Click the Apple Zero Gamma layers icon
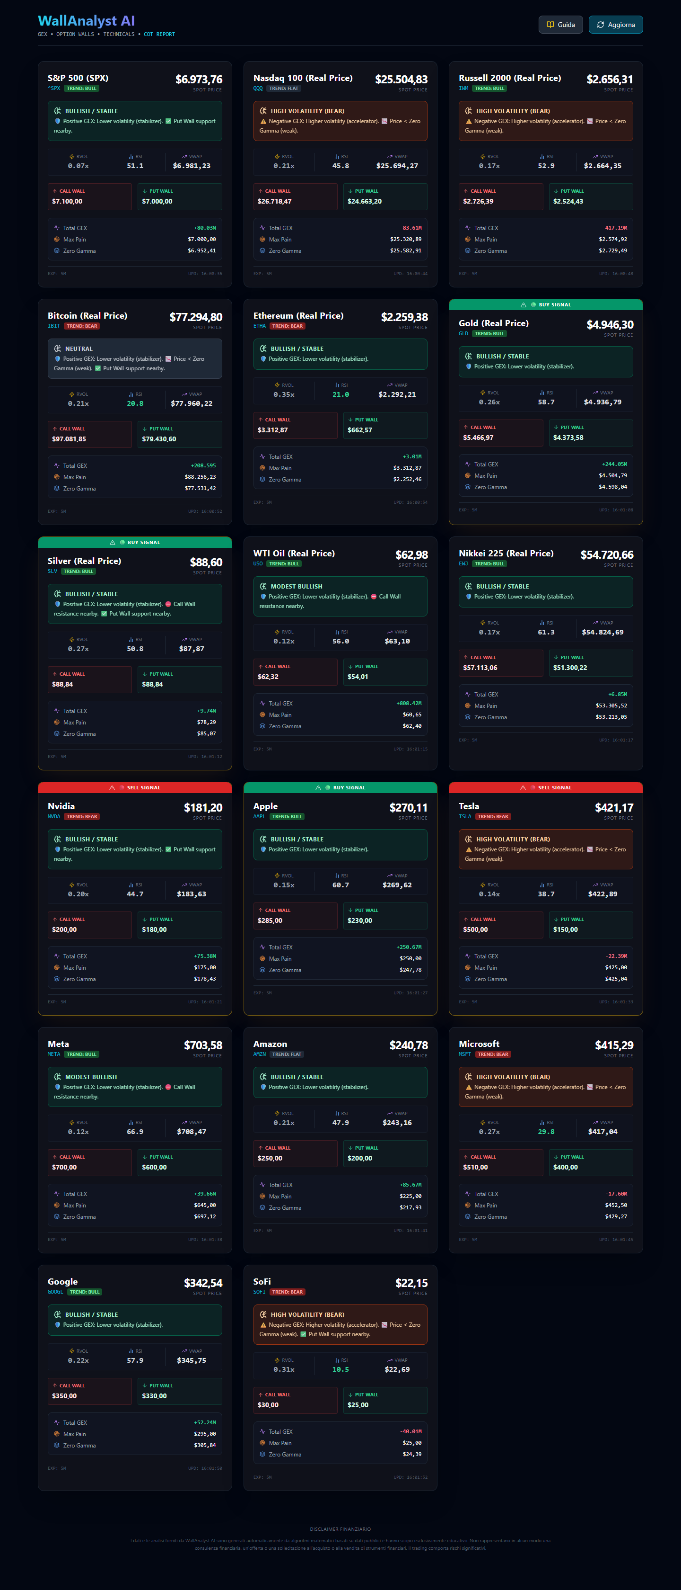This screenshot has height=1590, width=681. pyautogui.click(x=262, y=970)
